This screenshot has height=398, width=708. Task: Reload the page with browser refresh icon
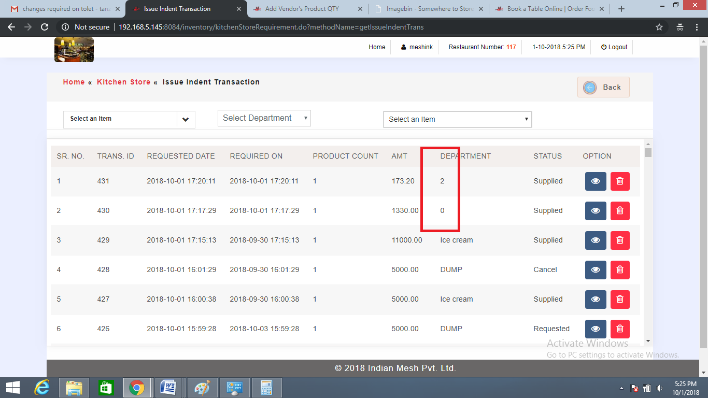coord(45,27)
